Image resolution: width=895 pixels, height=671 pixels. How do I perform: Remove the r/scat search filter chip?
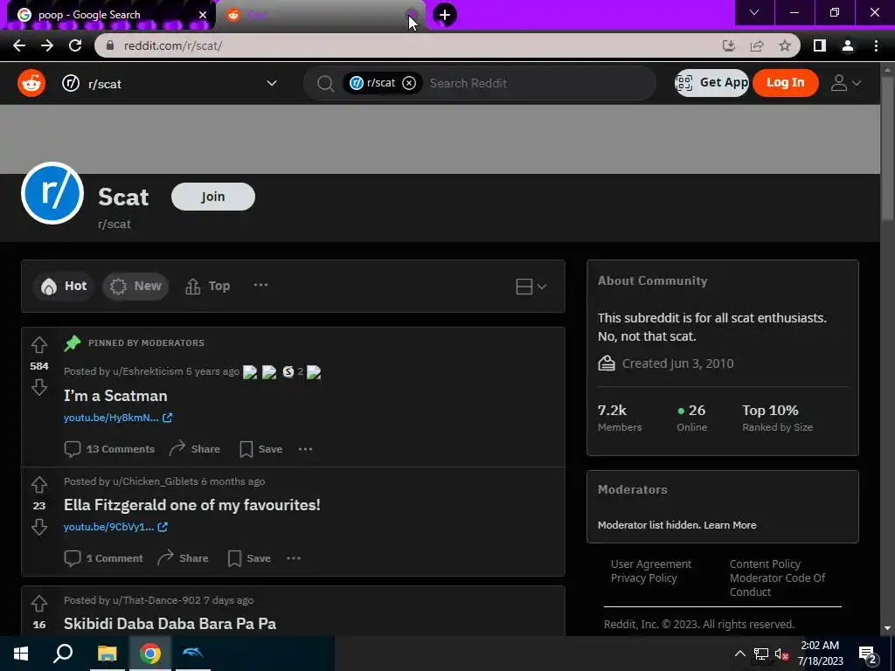(409, 83)
